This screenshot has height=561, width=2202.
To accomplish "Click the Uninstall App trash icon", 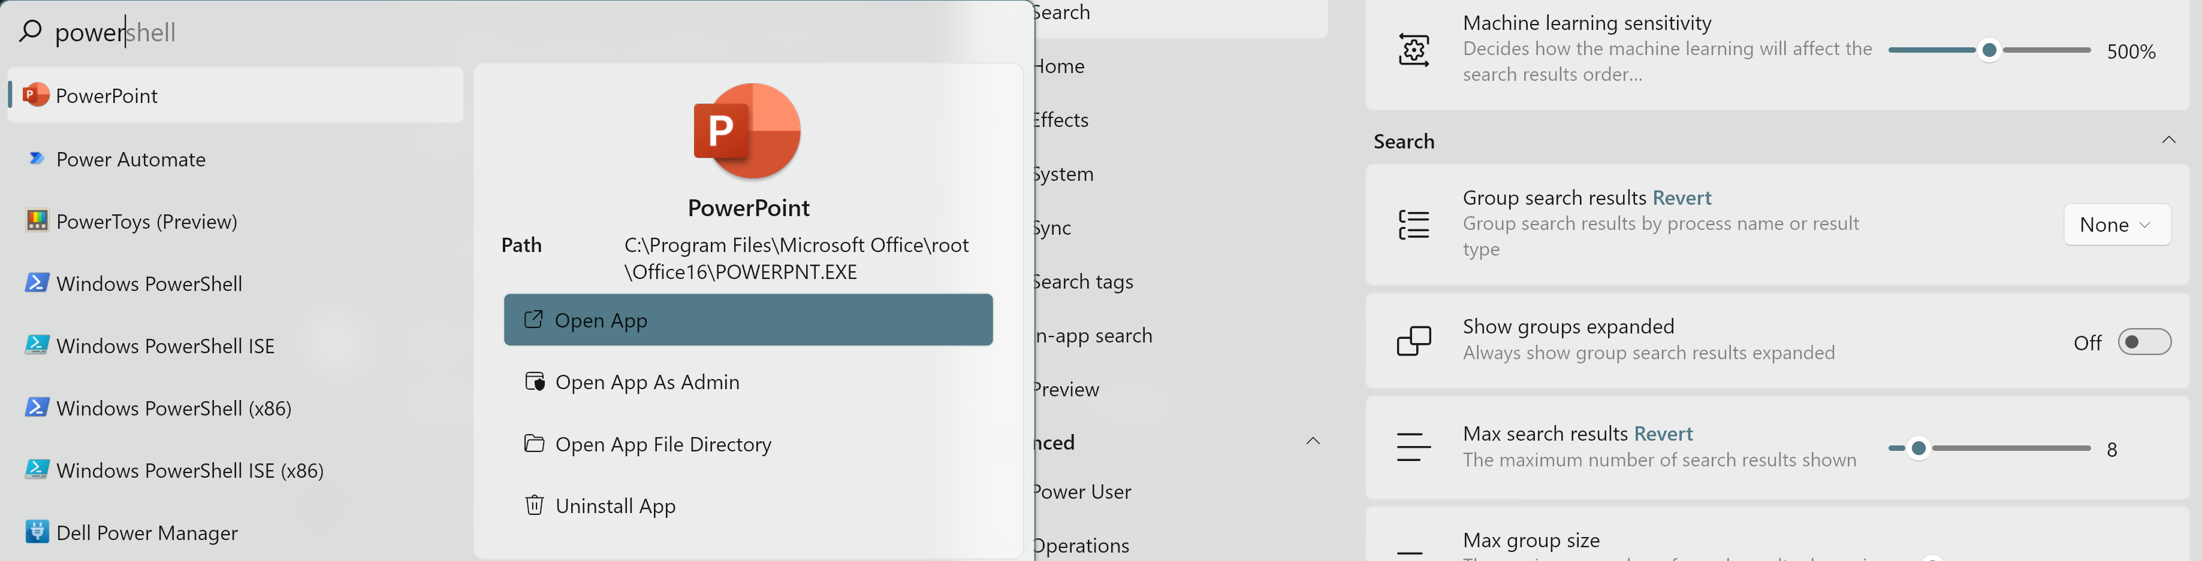I will pos(533,505).
